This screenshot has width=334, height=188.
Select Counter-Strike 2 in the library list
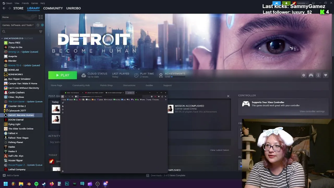(x=17, y=106)
